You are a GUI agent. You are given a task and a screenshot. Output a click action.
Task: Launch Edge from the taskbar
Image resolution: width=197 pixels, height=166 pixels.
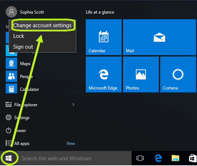point(158,158)
